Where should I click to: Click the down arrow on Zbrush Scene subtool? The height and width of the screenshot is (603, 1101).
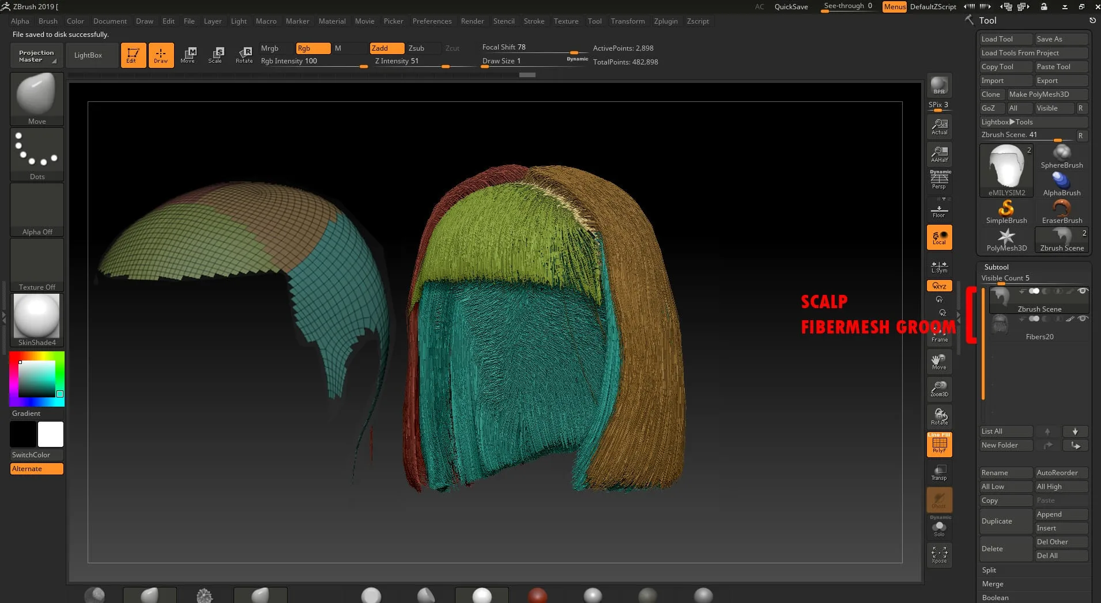[x=1020, y=291]
